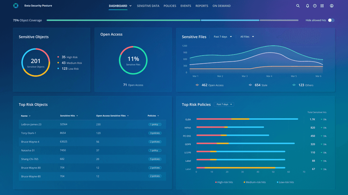Click the GLBA 5% trend arrow
Screen dimensions: 348x195
click(321, 120)
